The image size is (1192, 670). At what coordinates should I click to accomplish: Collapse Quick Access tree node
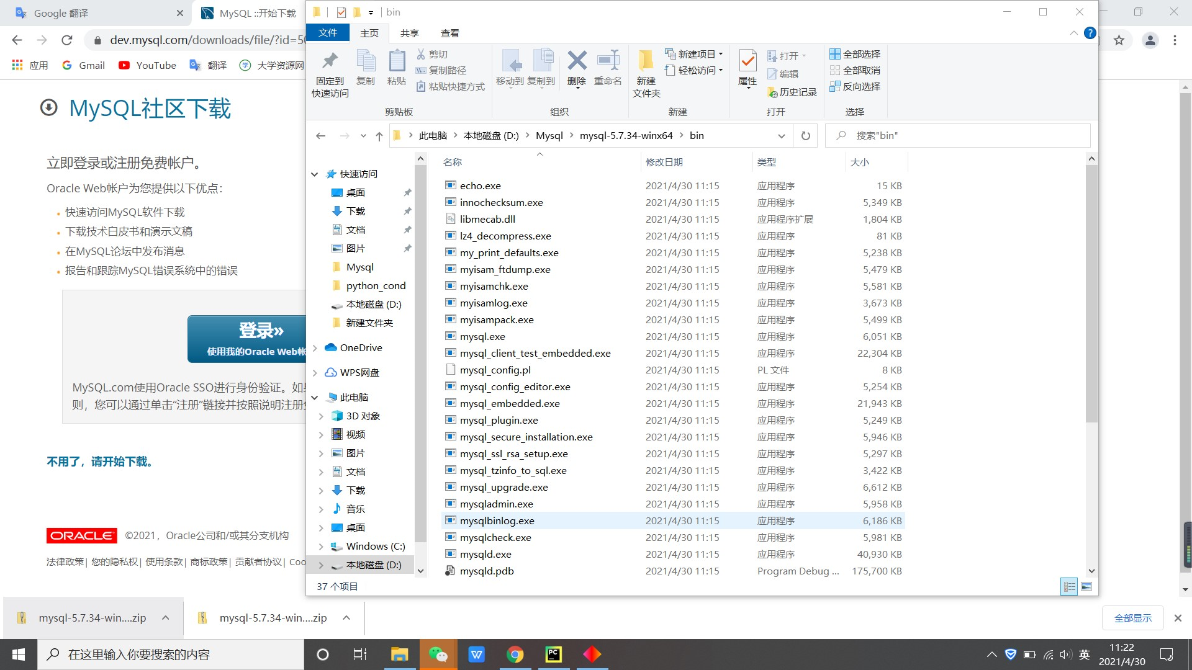[315, 174]
